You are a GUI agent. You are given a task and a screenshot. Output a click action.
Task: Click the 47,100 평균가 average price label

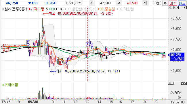7,47
